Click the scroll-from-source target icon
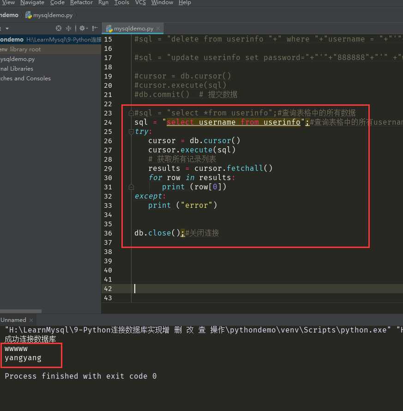The width and height of the screenshot is (403, 411). point(59,28)
